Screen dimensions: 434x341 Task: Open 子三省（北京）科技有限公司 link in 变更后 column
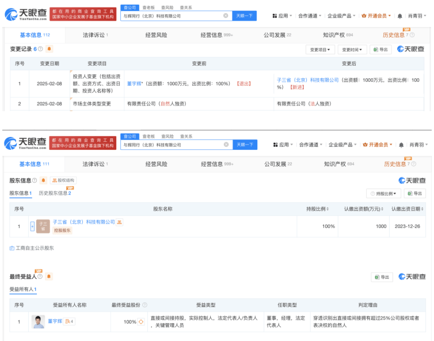tap(308, 80)
